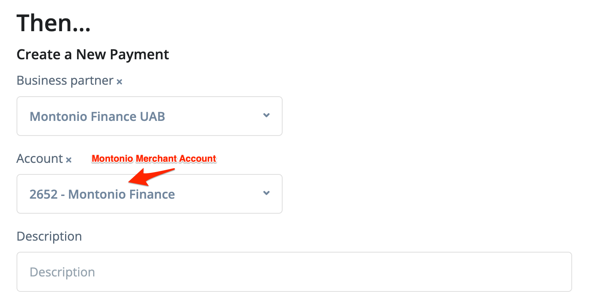Viewport: 596px width, 308px height.
Task: Click the chevron in Business partner dropdown
Action: (x=266, y=115)
